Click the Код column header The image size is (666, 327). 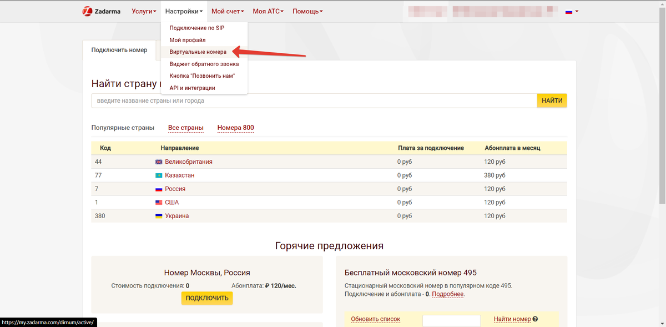click(x=105, y=148)
